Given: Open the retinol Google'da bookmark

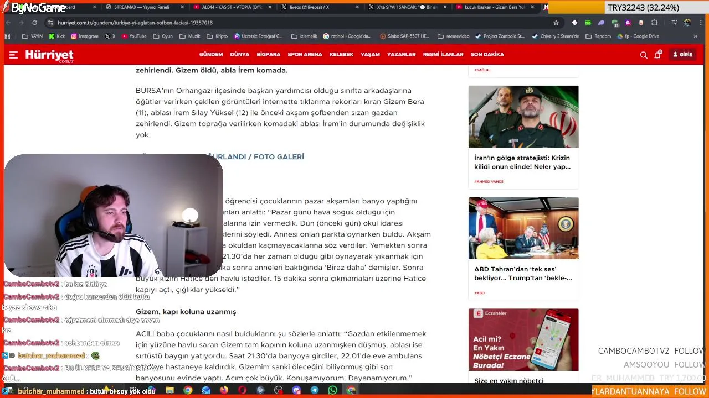Looking at the screenshot, I should pos(347,36).
